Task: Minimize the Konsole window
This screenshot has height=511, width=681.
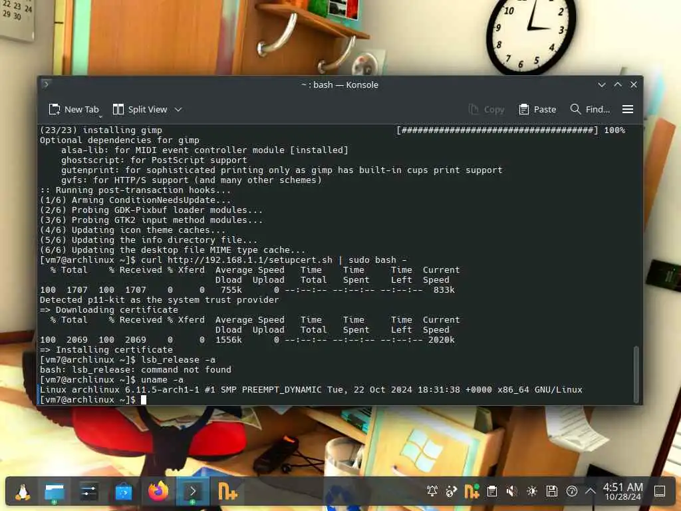Action: pyautogui.click(x=601, y=85)
